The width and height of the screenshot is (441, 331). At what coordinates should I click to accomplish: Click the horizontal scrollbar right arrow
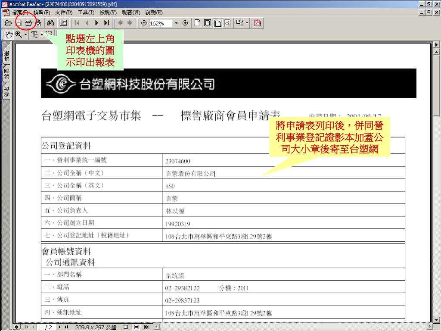coord(429,327)
